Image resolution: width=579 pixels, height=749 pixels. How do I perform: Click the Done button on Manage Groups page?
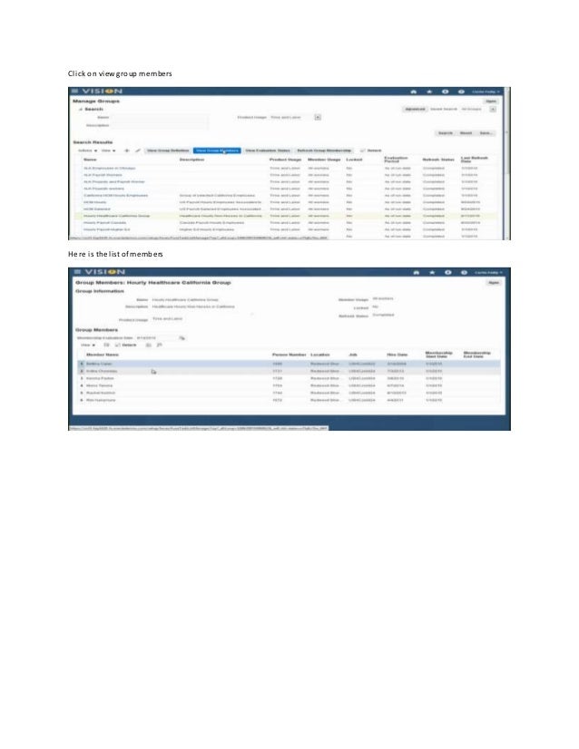click(x=491, y=102)
